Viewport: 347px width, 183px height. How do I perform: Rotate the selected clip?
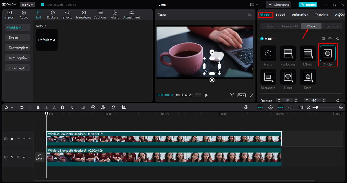tap(113, 107)
